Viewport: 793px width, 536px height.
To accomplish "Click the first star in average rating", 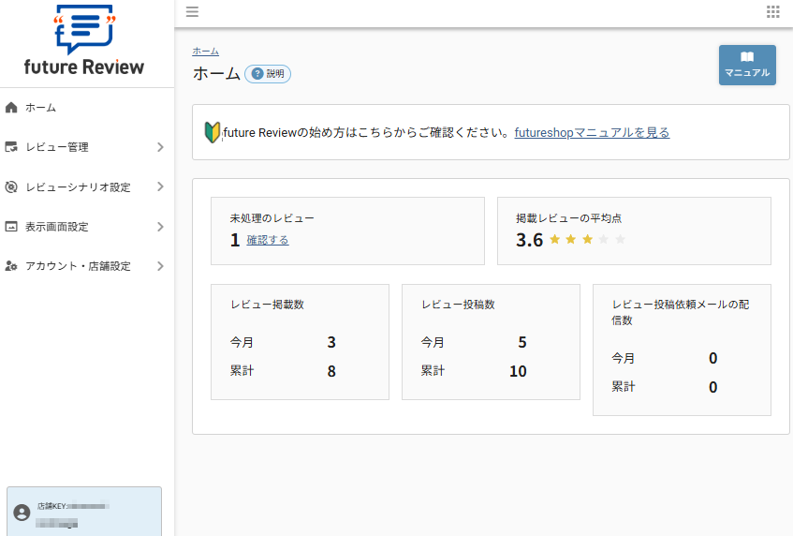I will click(555, 239).
